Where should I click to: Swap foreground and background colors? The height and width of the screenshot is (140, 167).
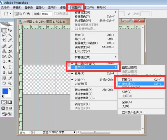point(10,89)
